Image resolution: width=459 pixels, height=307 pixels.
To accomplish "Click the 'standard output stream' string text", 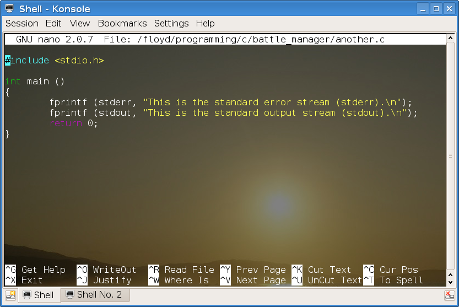I will click(274, 113).
